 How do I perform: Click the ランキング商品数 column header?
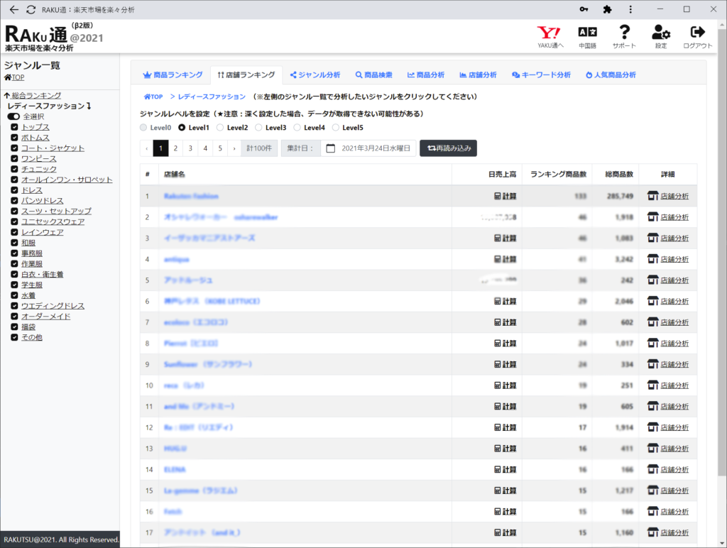pos(558,175)
